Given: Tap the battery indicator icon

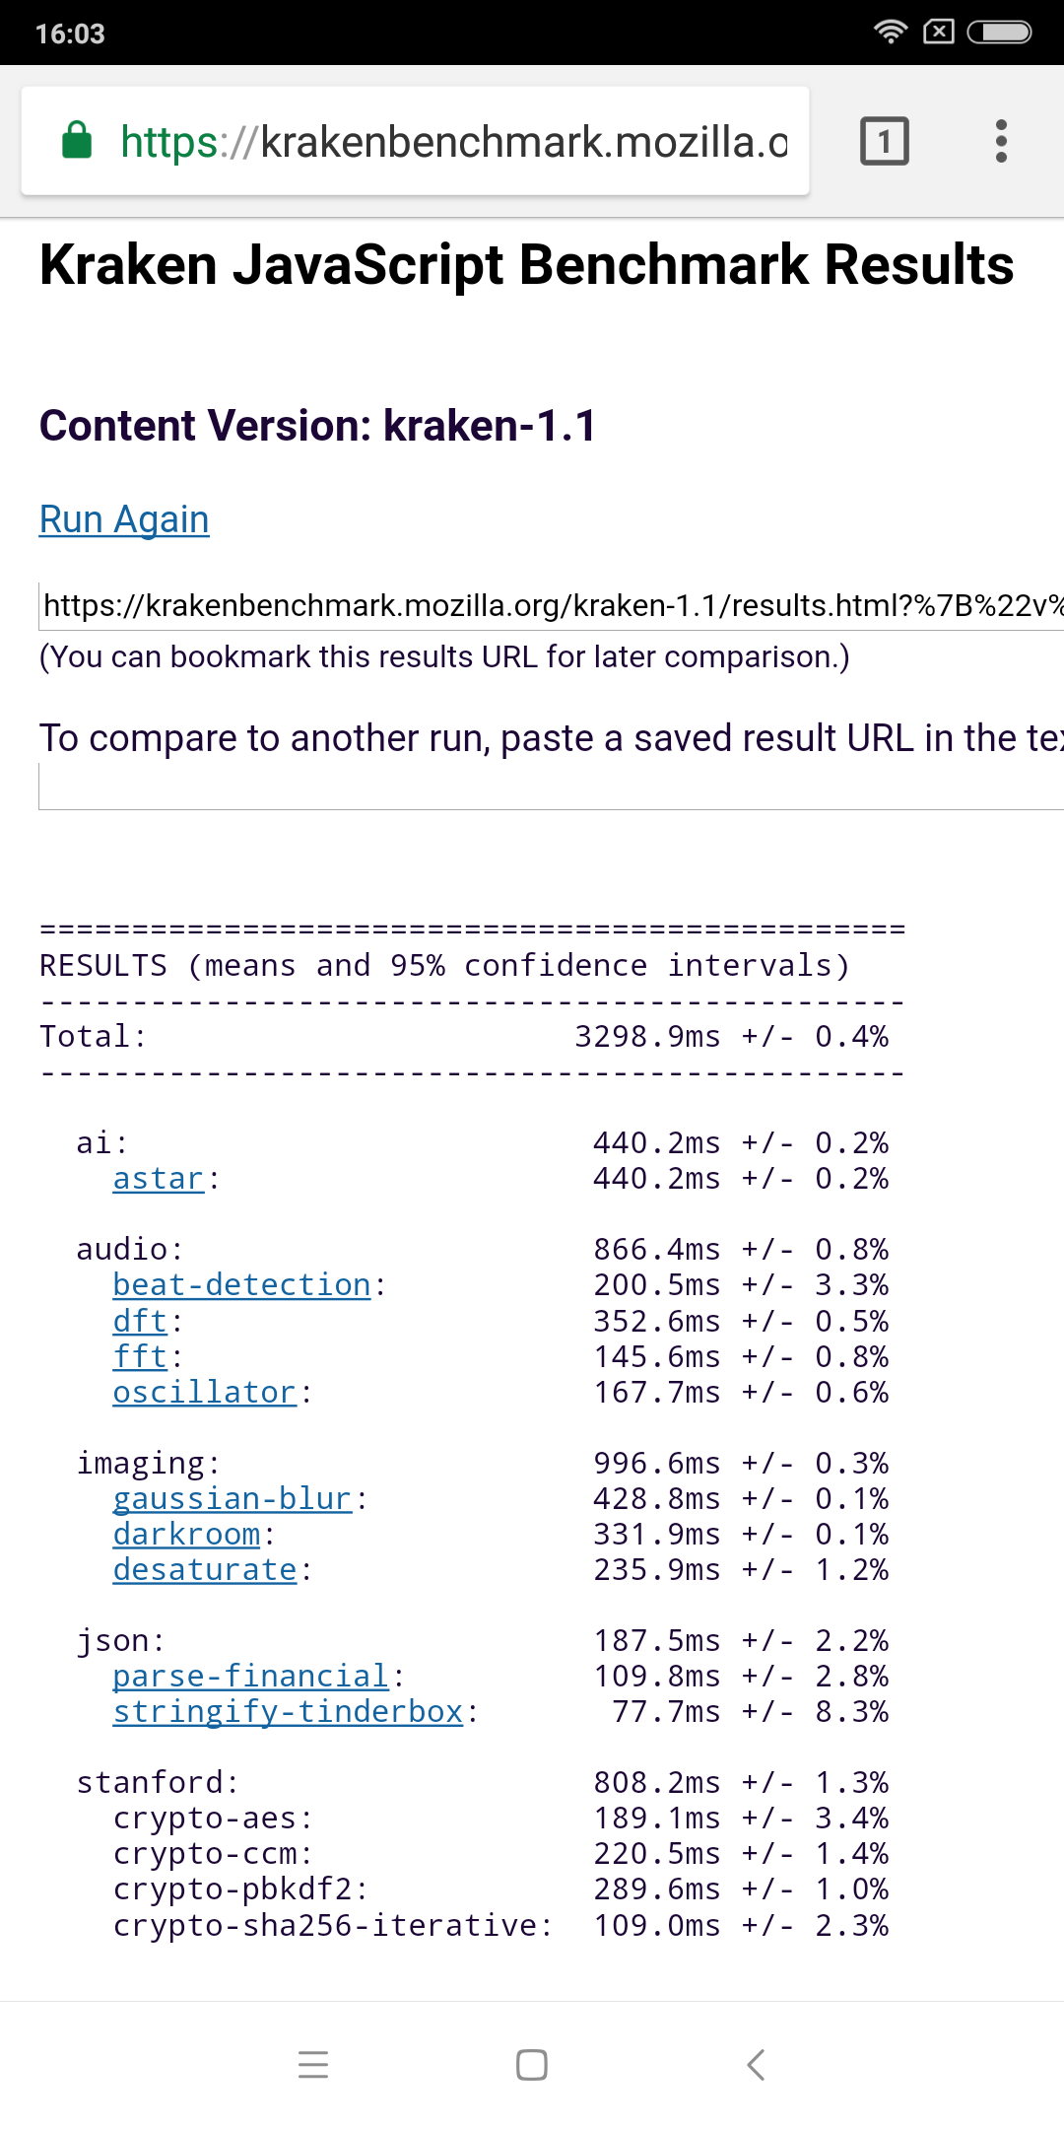Looking at the screenshot, I should tap(999, 32).
